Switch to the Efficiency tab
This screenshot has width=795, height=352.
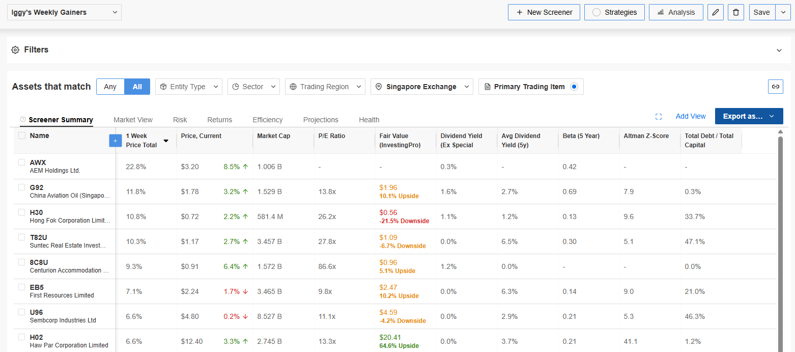coord(268,120)
